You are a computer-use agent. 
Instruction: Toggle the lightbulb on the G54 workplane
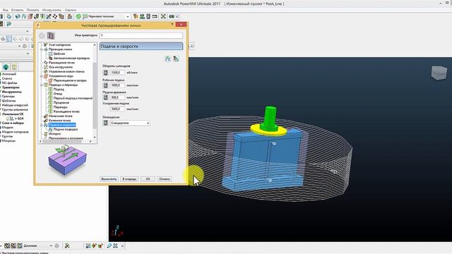pos(8,119)
